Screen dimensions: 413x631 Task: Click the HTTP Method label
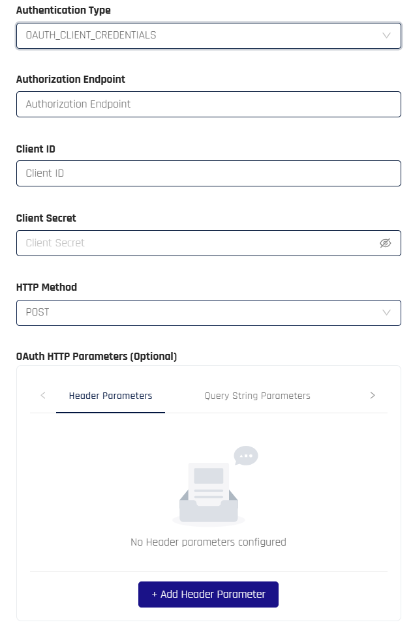pos(46,287)
